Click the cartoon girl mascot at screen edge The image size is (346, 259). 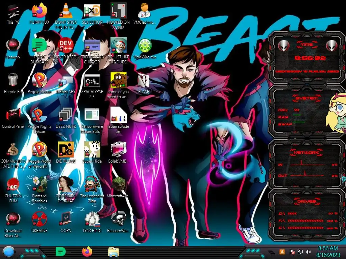point(336,113)
